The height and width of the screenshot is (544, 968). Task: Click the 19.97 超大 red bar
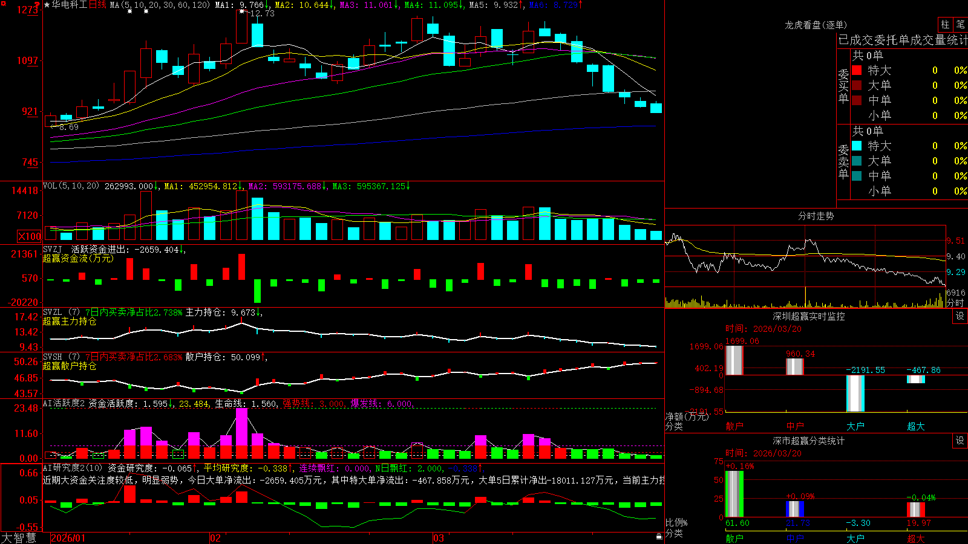915,510
